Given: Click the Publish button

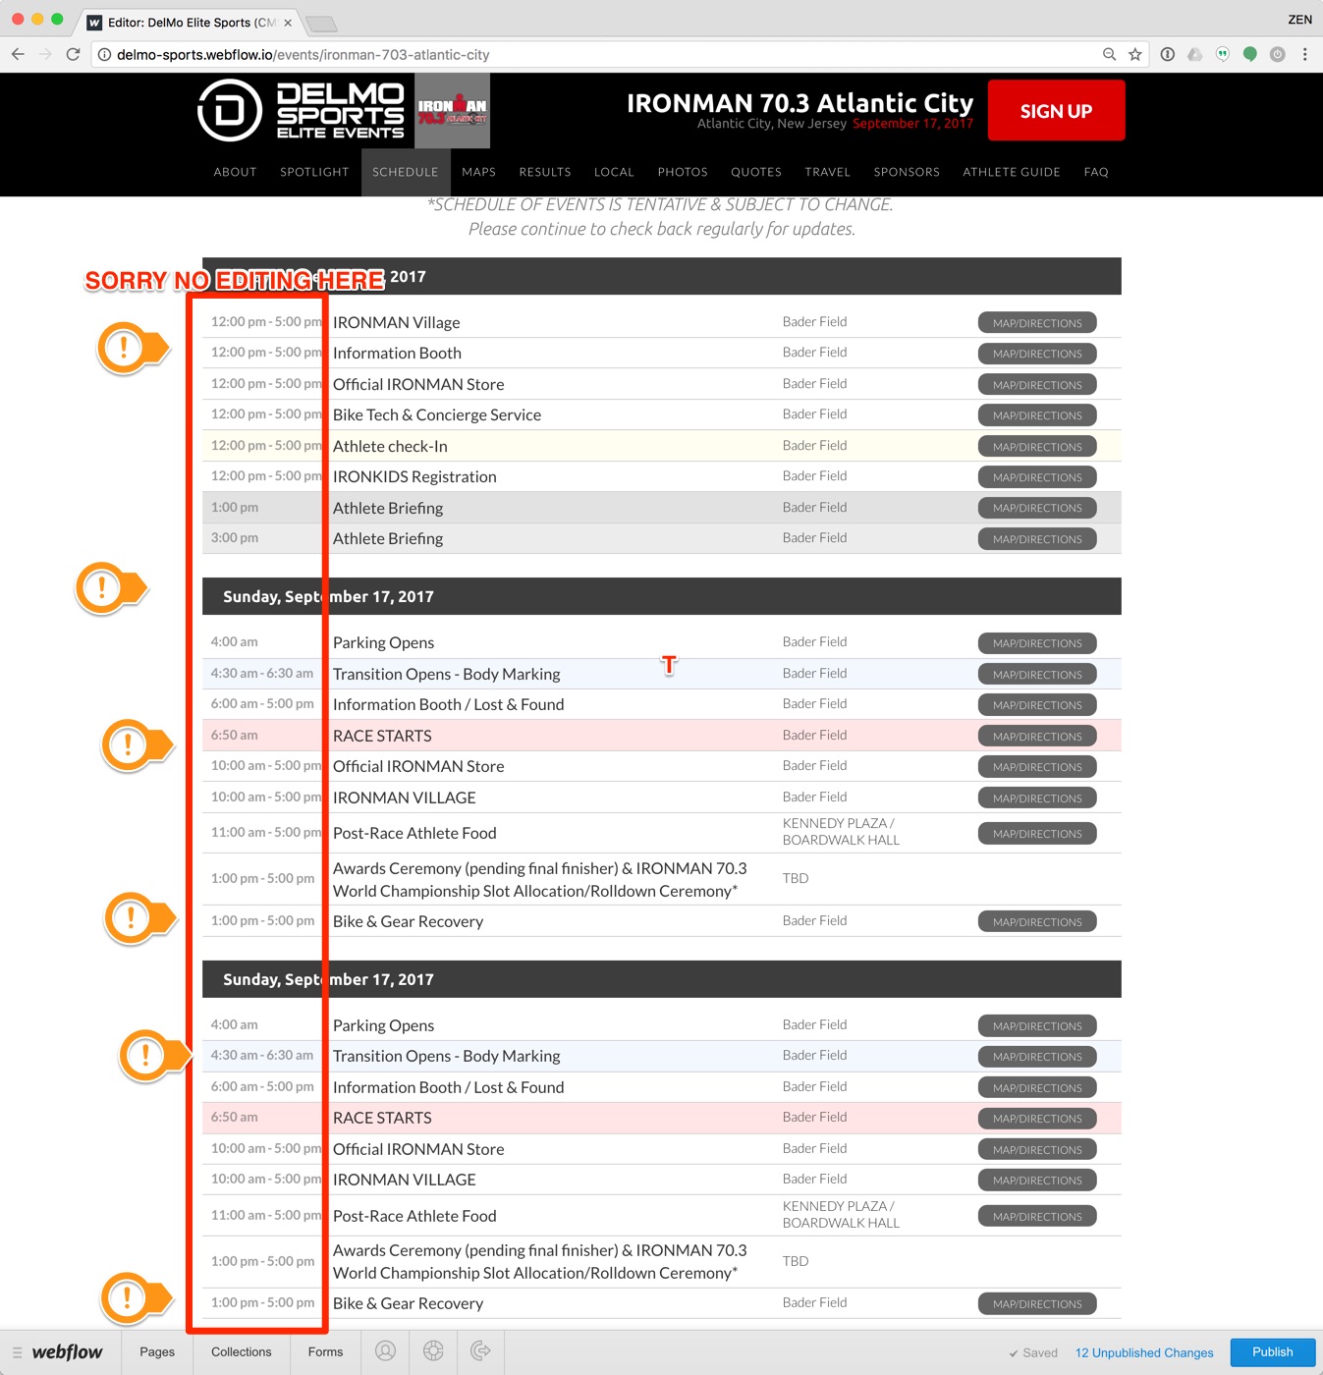Looking at the screenshot, I should click(1273, 1351).
